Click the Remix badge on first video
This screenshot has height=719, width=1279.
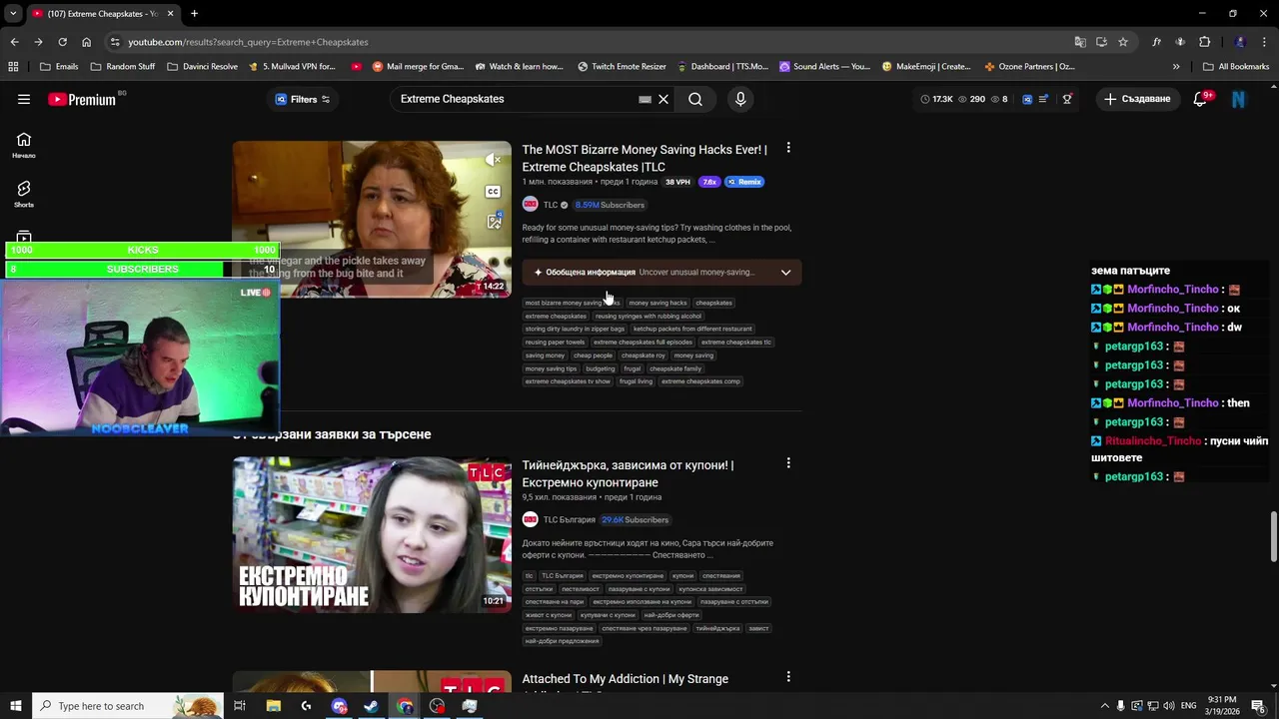[x=745, y=182]
